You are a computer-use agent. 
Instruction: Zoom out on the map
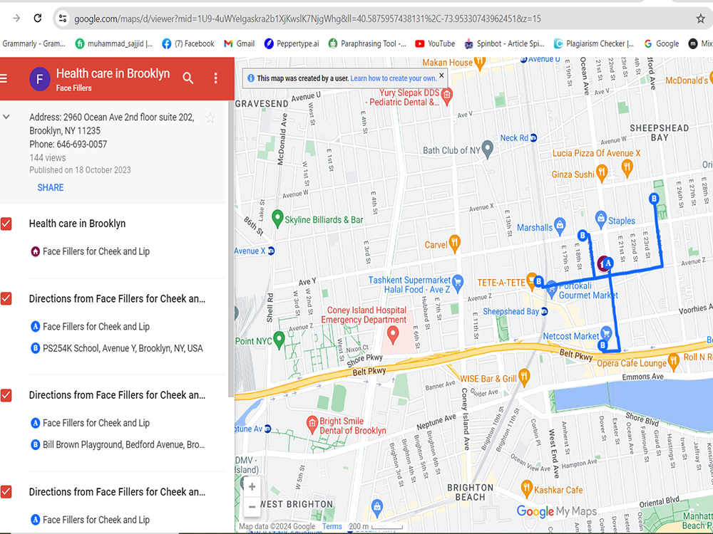click(x=252, y=506)
